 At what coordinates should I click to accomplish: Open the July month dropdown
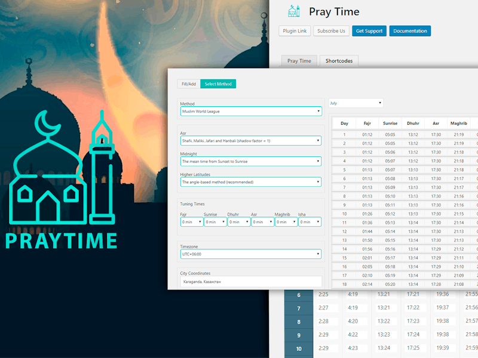pyautogui.click(x=356, y=103)
